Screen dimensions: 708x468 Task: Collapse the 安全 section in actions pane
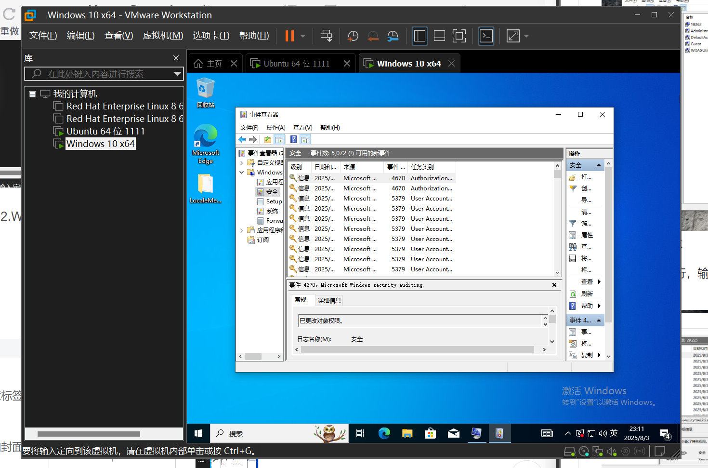coord(599,165)
